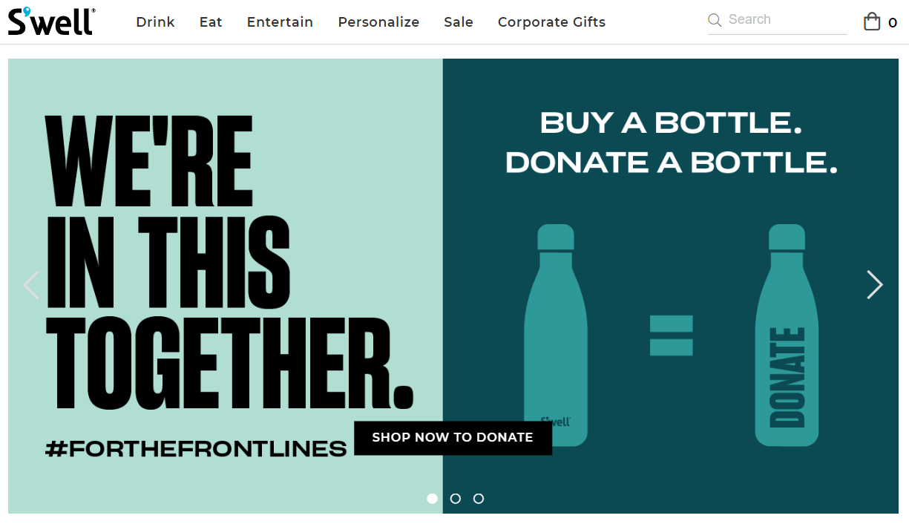Click the equals sign between bottles
The image size is (909, 524).
click(x=672, y=335)
